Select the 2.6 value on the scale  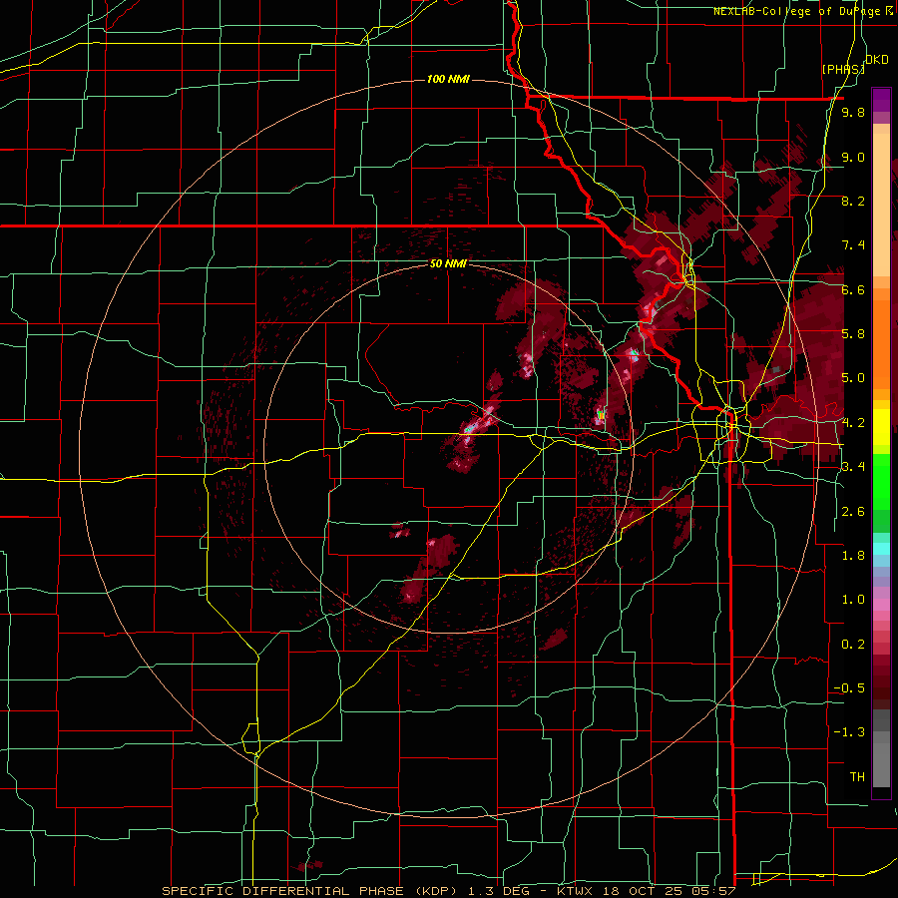point(853,511)
